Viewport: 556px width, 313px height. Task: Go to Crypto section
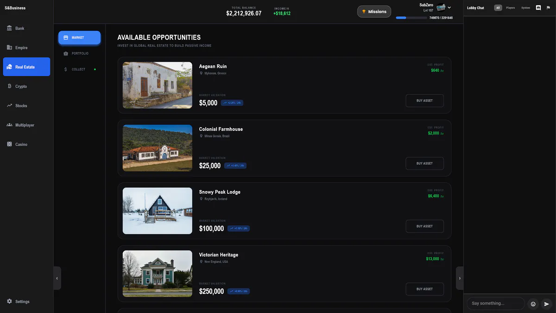pos(26,86)
